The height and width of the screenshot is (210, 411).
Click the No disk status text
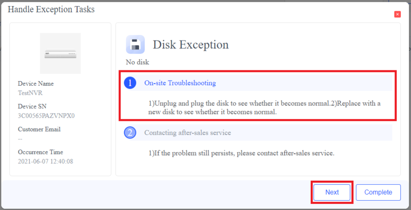pos(137,62)
